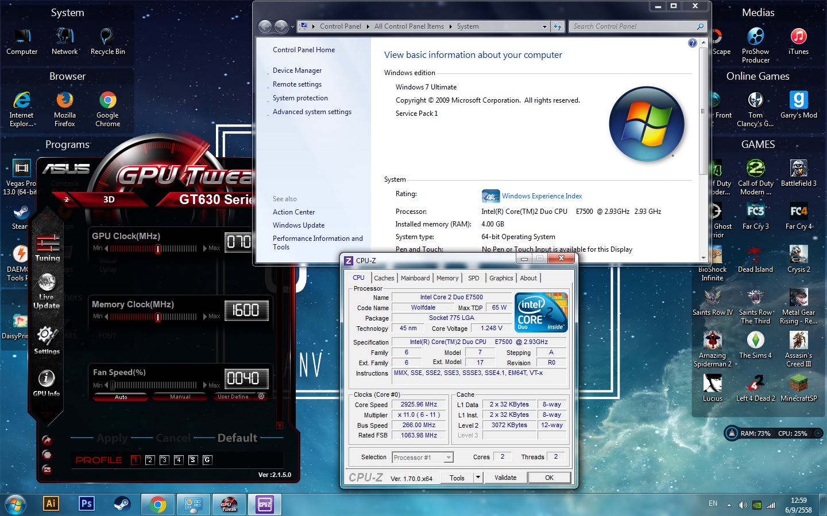This screenshot has height=516, width=827.
Task: Set fan speed mode to Auto
Action: click(x=121, y=397)
